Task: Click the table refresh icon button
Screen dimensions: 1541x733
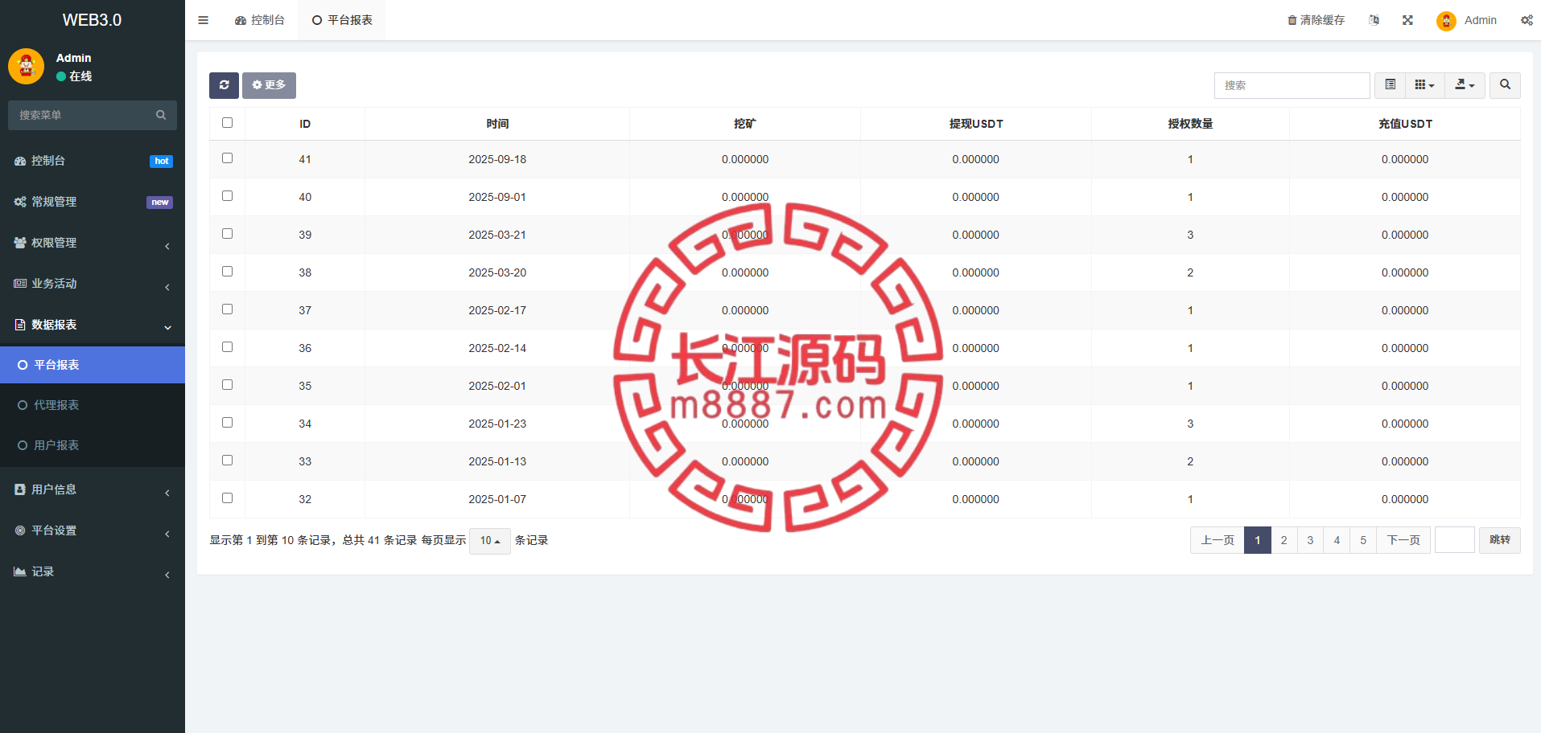Action: (x=224, y=85)
